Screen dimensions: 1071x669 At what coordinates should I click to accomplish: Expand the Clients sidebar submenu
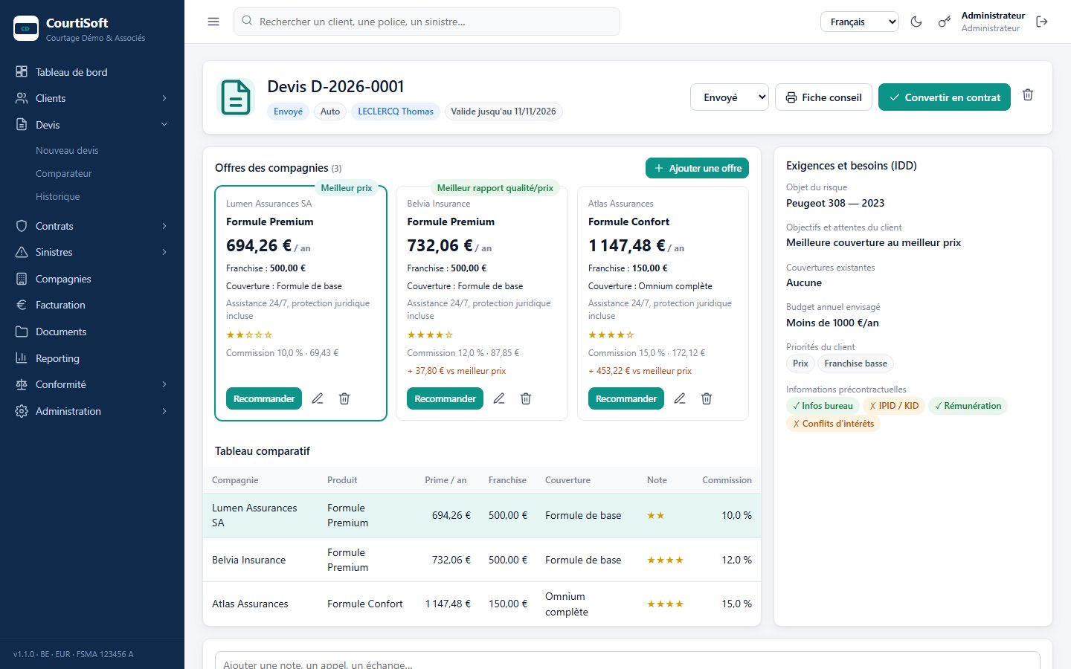pyautogui.click(x=92, y=98)
